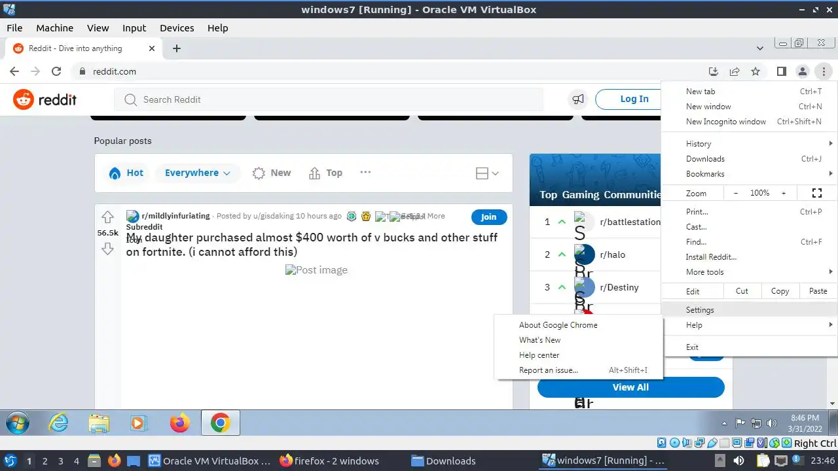This screenshot has height=471, width=838.
Task: Reload the reddit.com page
Action: tap(56, 71)
